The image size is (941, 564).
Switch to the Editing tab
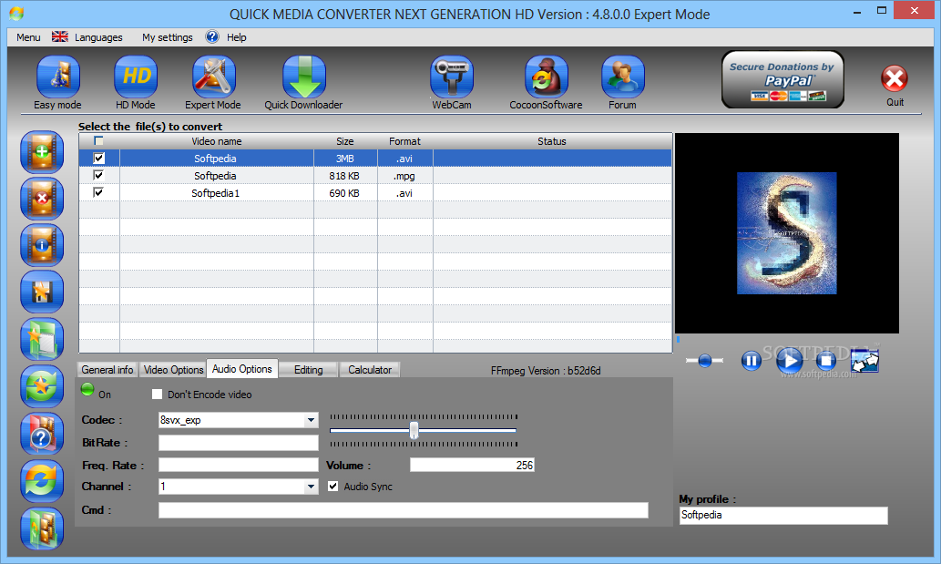click(x=309, y=370)
